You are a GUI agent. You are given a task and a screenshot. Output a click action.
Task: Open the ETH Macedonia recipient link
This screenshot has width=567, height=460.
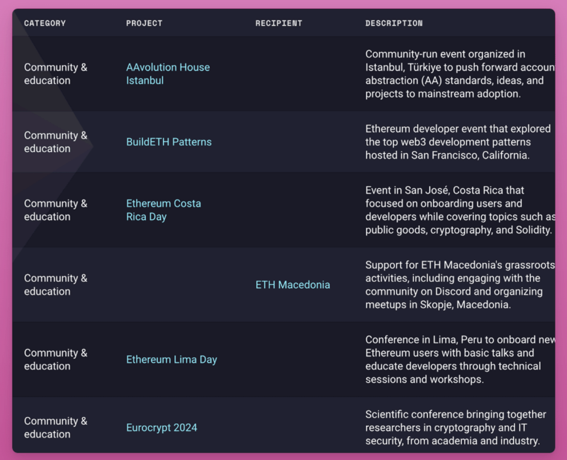coord(292,285)
